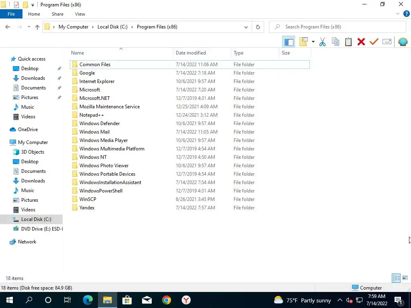Click the Copy pages icon
Image resolution: width=411 pixels, height=308 pixels.
(336, 42)
